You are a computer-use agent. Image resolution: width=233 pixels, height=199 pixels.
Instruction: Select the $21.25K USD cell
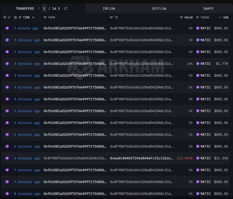click(x=221, y=158)
